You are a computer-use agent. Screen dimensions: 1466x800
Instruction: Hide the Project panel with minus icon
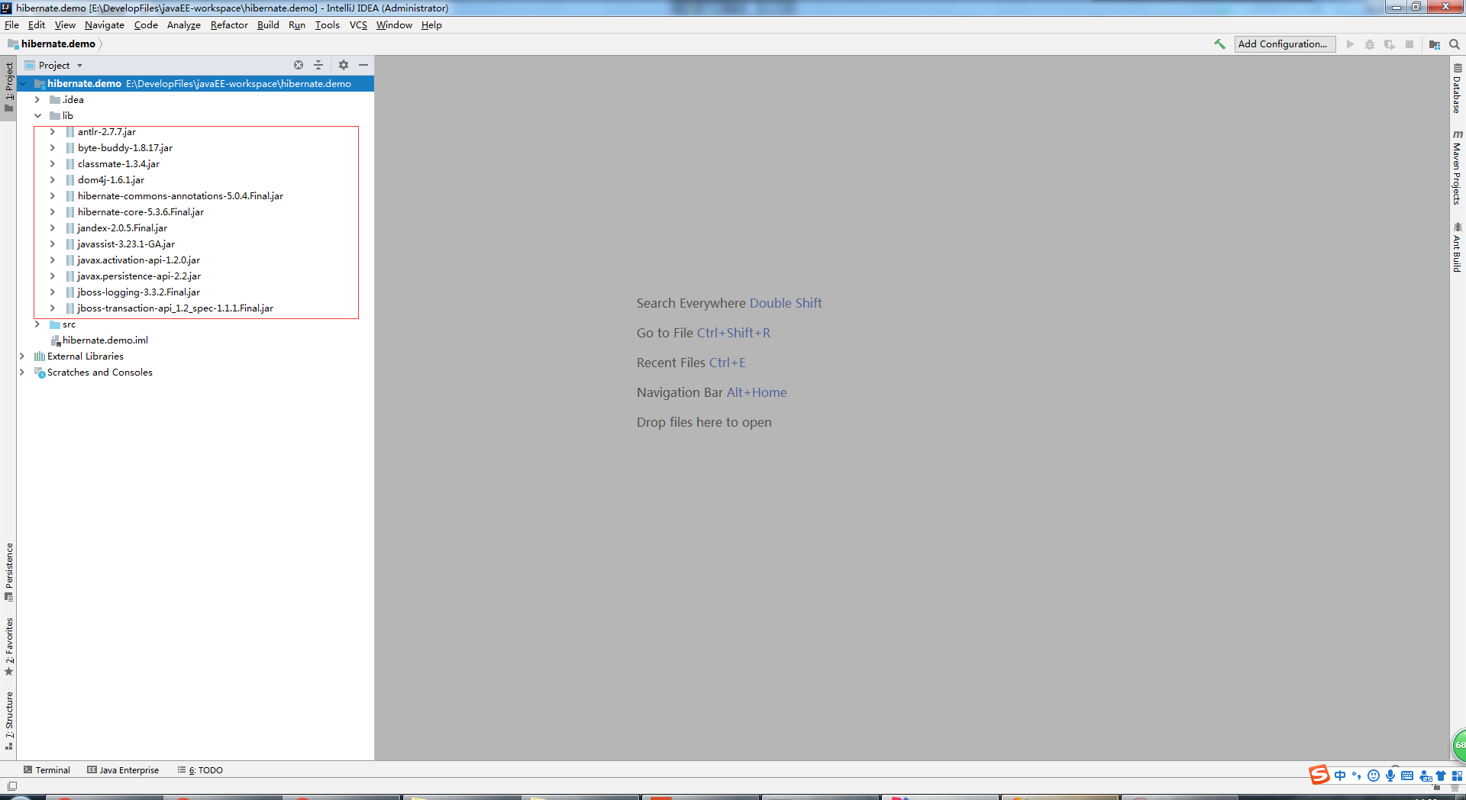(x=363, y=65)
